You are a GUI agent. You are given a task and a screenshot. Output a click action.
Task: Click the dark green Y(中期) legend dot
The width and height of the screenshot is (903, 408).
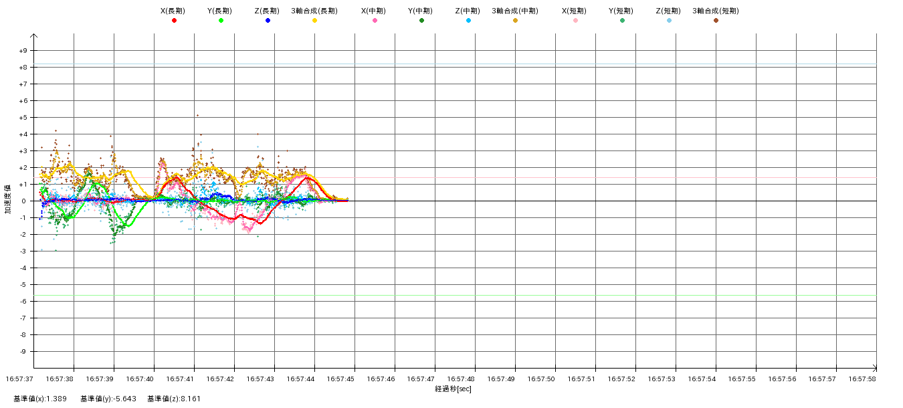coord(421,21)
